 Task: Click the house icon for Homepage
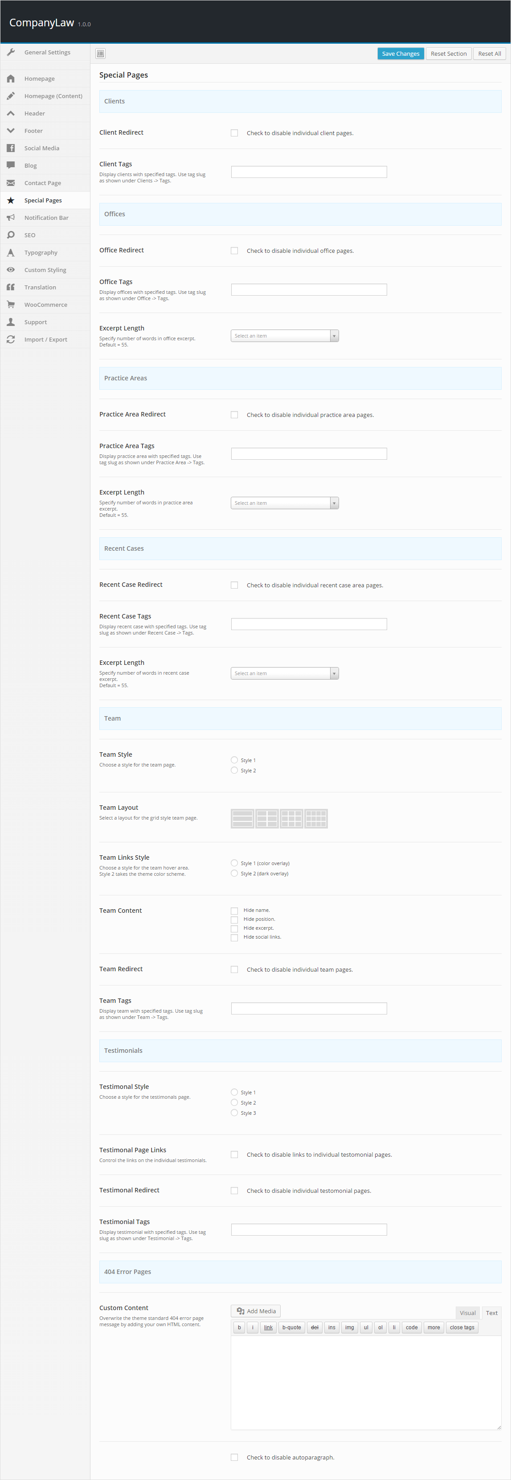[11, 79]
